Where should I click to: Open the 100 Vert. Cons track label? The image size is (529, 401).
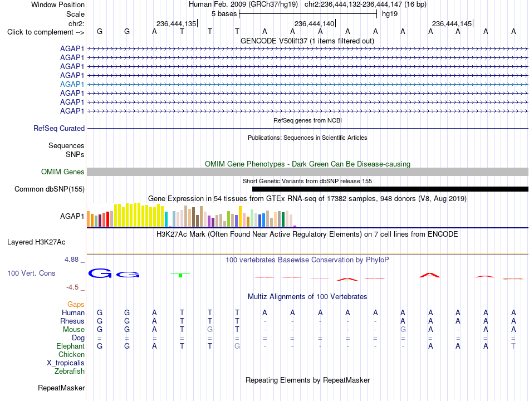[31, 273]
